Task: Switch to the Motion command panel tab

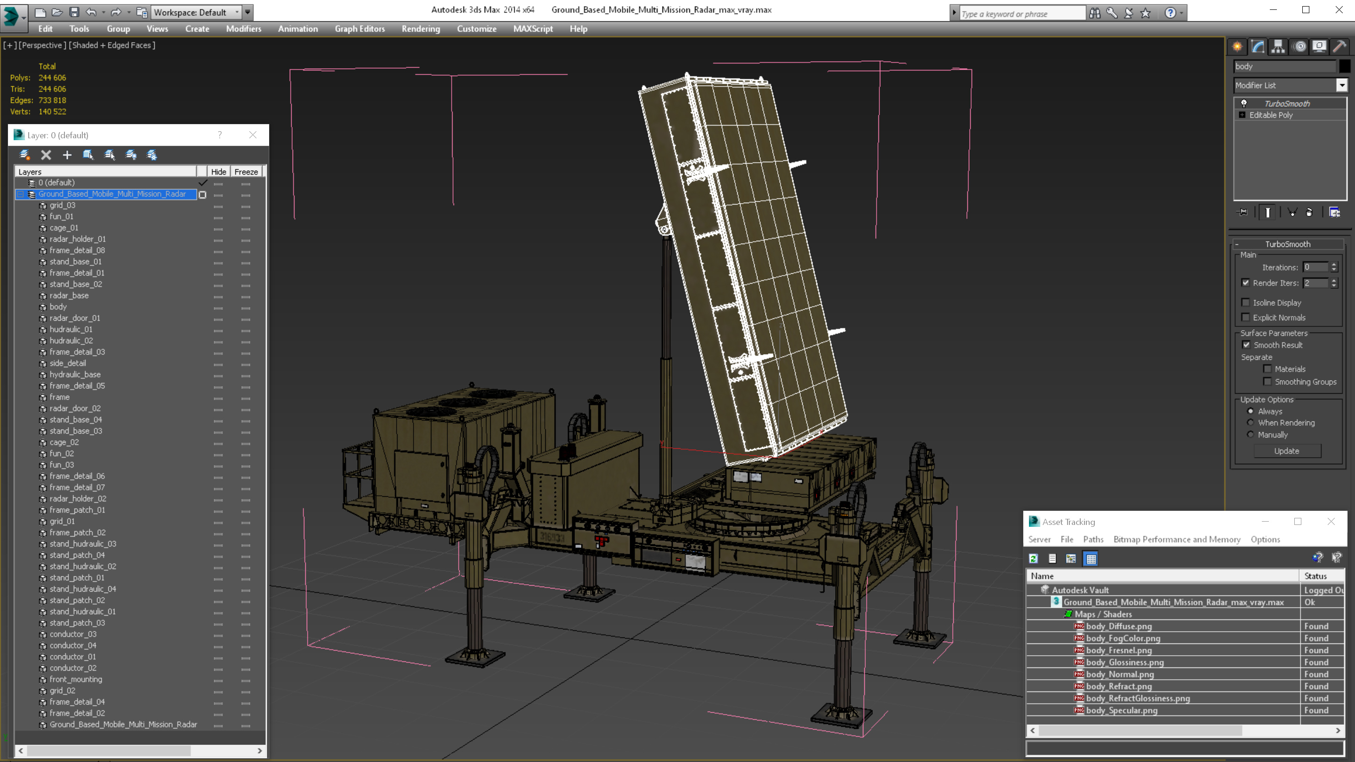Action: click(1299, 47)
